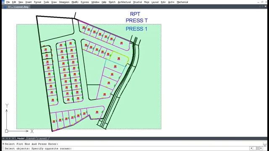
Task: Click 'Select Plot Nos And Press Enter' line
Action: pyautogui.click(x=32, y=144)
